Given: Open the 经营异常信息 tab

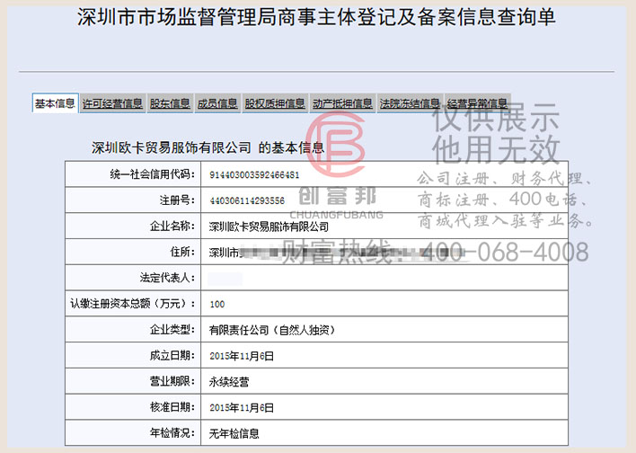Looking at the screenshot, I should pos(477,104).
